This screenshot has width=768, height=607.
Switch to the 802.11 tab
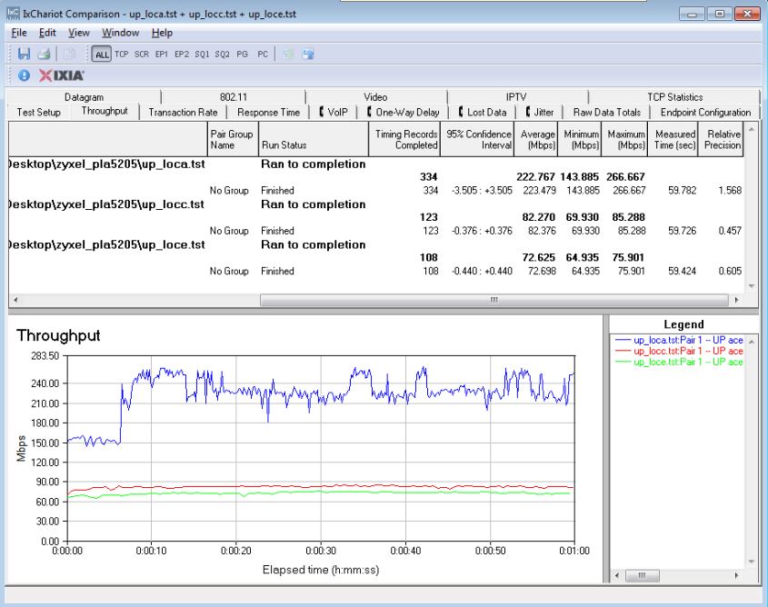tap(234, 97)
